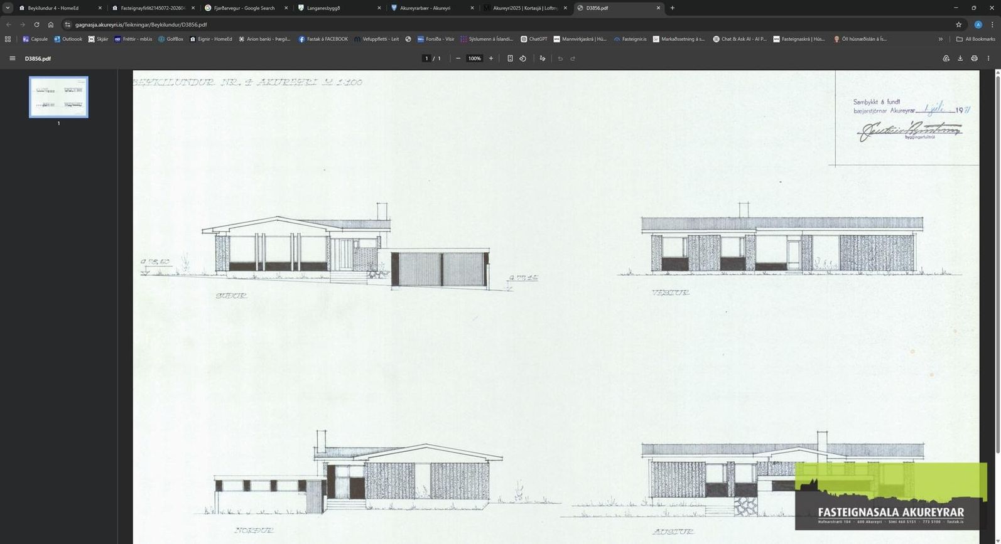Zoom out with the minus icon

458,58
